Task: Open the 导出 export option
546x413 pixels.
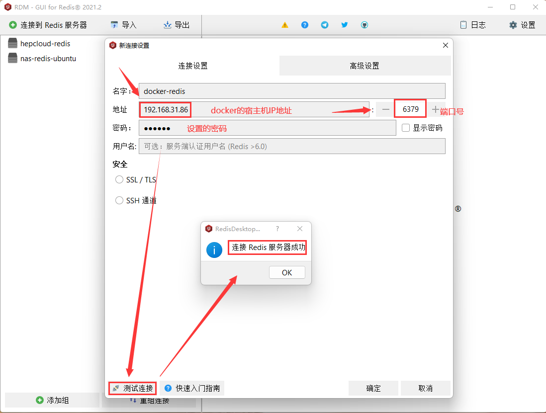Action: pyautogui.click(x=177, y=25)
